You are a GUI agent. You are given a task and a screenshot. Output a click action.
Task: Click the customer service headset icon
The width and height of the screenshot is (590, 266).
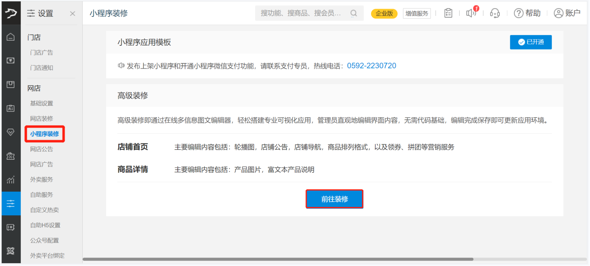[495, 13]
